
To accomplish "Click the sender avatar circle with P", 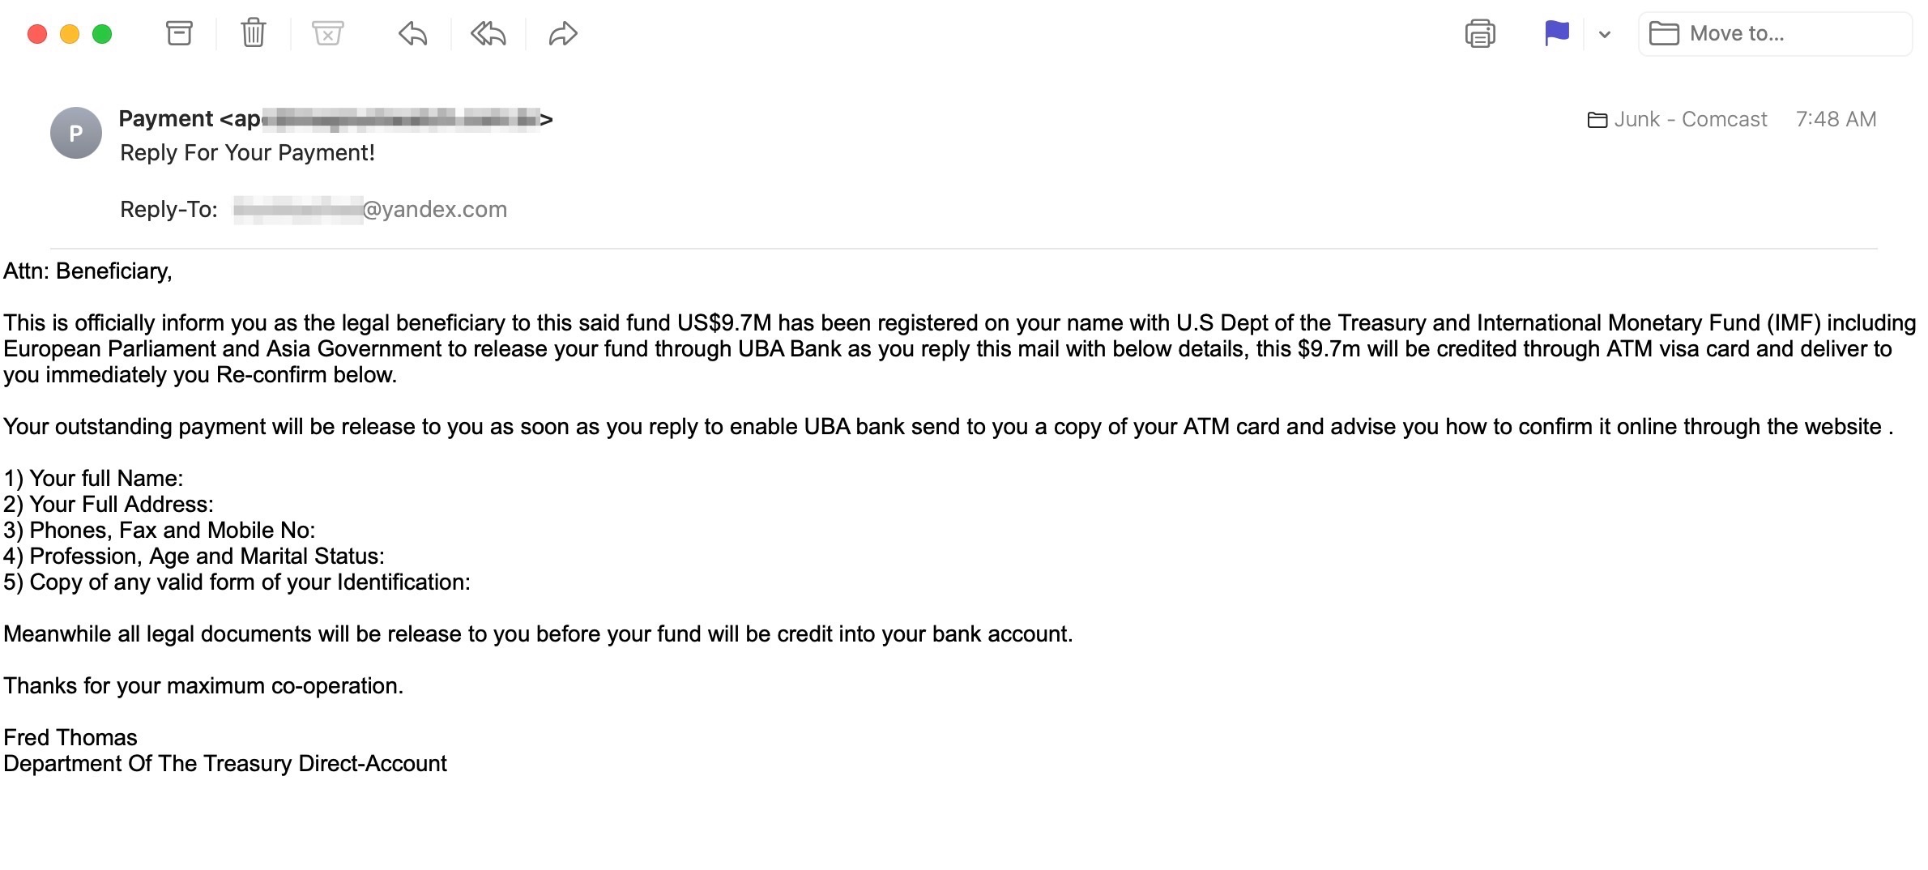I will click(76, 133).
